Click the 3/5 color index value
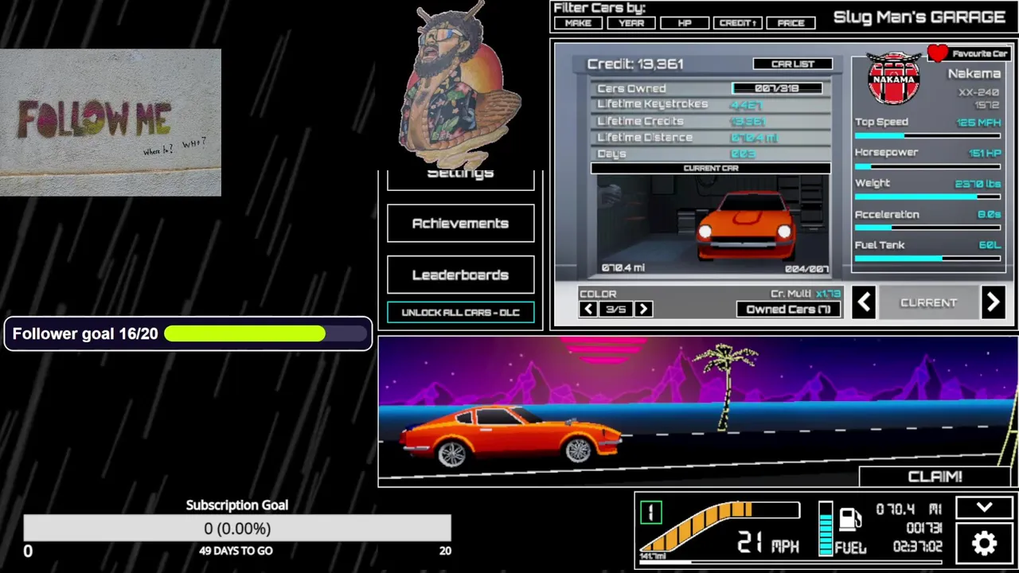The image size is (1019, 573). point(615,309)
